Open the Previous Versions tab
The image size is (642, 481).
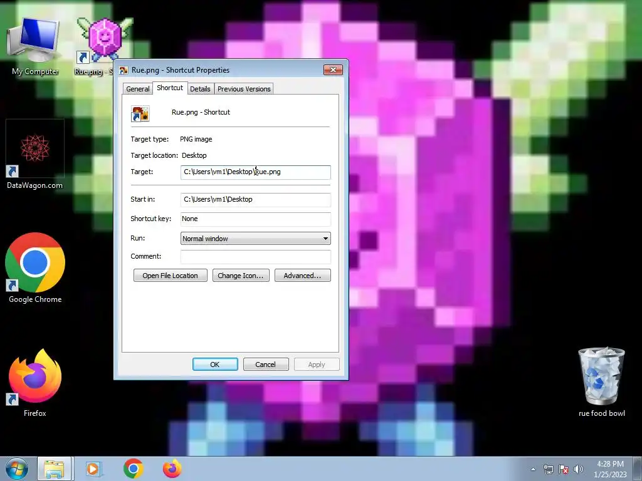244,89
